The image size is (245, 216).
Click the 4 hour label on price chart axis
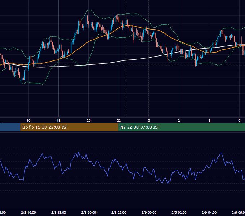(x=209, y=120)
